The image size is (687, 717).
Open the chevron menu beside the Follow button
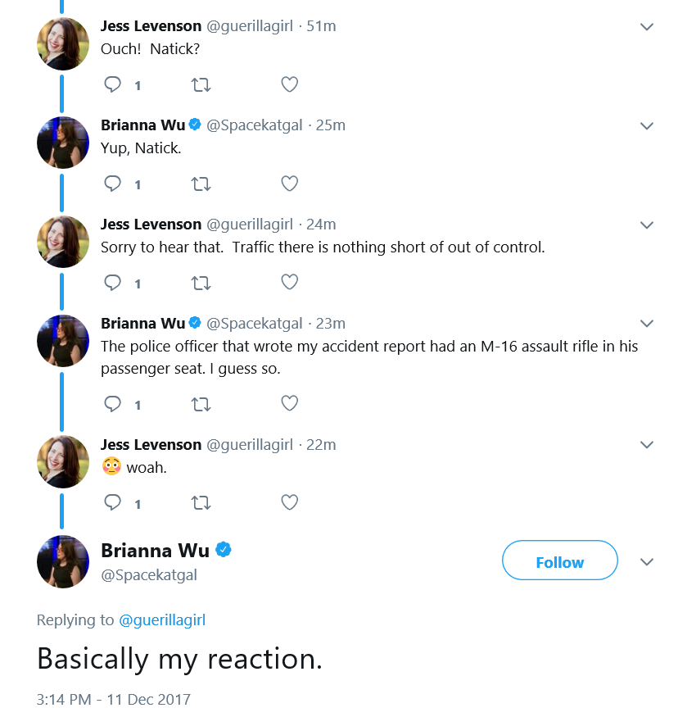click(x=646, y=562)
